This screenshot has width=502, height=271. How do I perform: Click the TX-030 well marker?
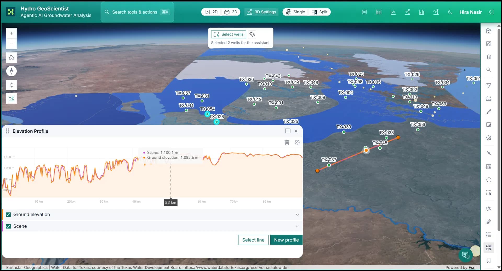pyautogui.click(x=344, y=132)
